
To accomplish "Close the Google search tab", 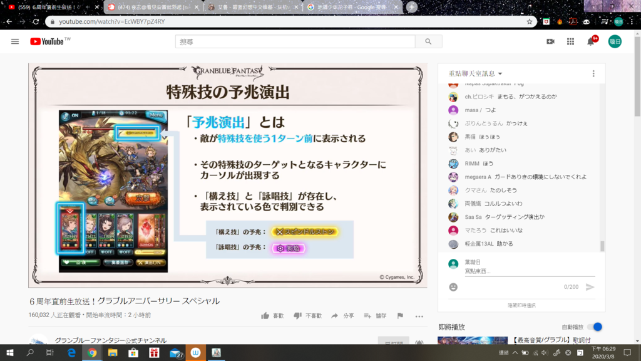I will pyautogui.click(x=396, y=7).
